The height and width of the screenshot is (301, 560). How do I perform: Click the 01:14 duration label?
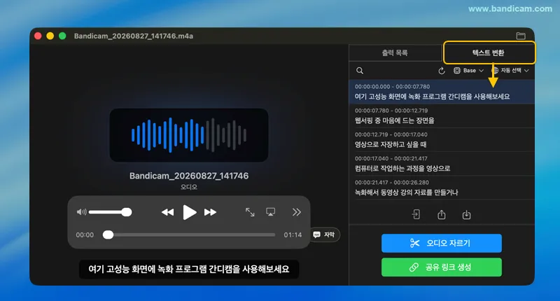[x=293, y=235]
